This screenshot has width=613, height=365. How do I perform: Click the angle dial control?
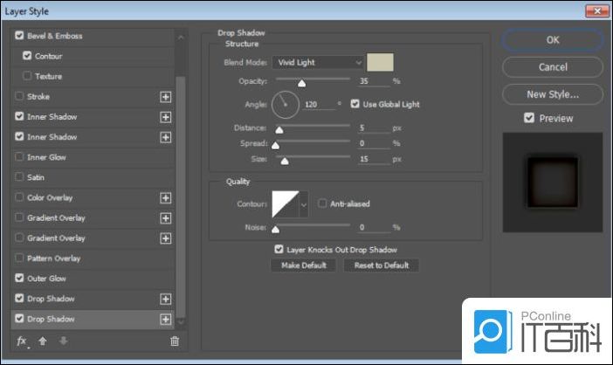[x=286, y=105]
